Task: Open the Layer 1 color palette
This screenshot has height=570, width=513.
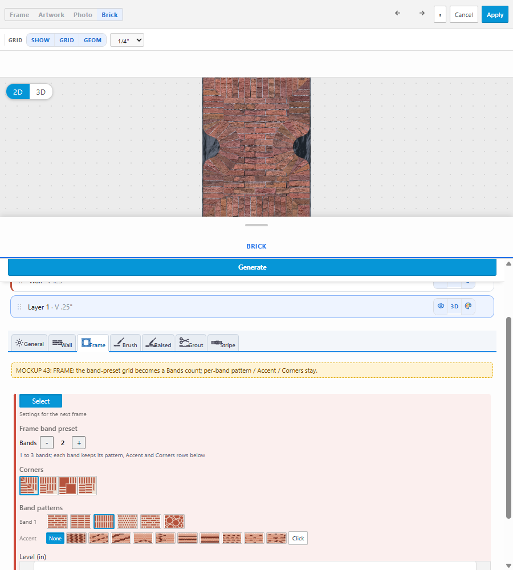Action: (x=468, y=306)
